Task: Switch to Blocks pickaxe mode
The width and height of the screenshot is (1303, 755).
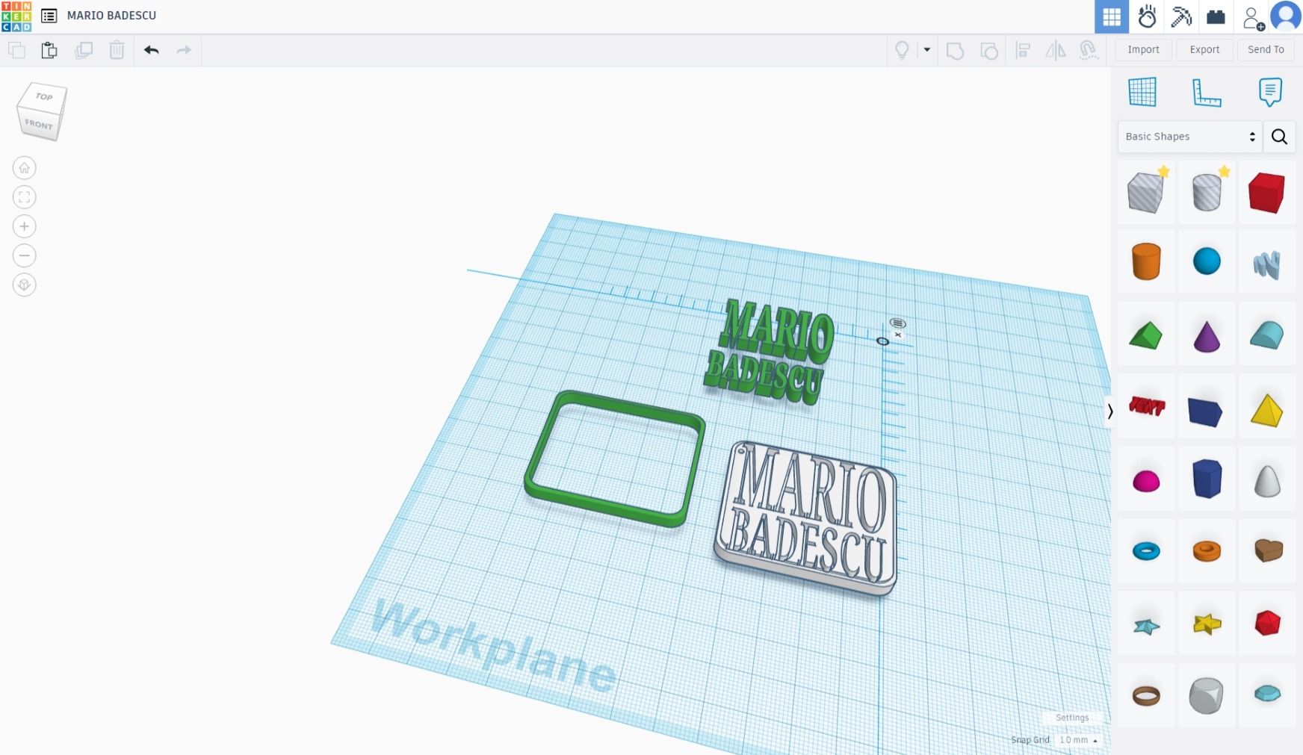Action: pos(1181,16)
